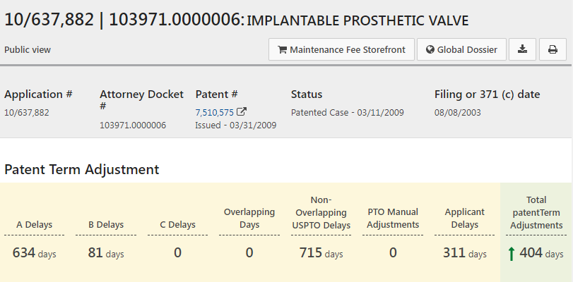Click the C Delays column header
This screenshot has width=573, height=282.
click(177, 225)
